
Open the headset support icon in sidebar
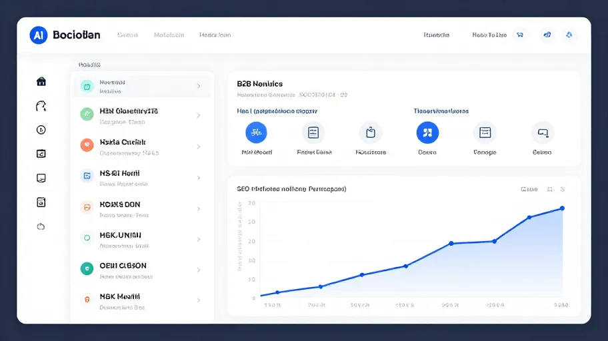pos(41,106)
